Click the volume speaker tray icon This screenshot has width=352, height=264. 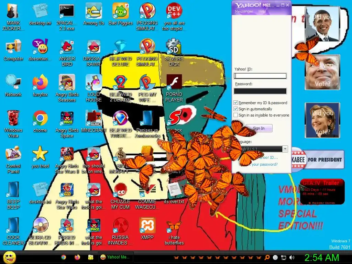tap(291, 257)
